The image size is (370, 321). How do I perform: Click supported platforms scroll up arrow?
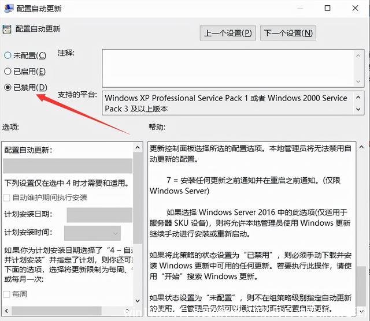click(358, 97)
